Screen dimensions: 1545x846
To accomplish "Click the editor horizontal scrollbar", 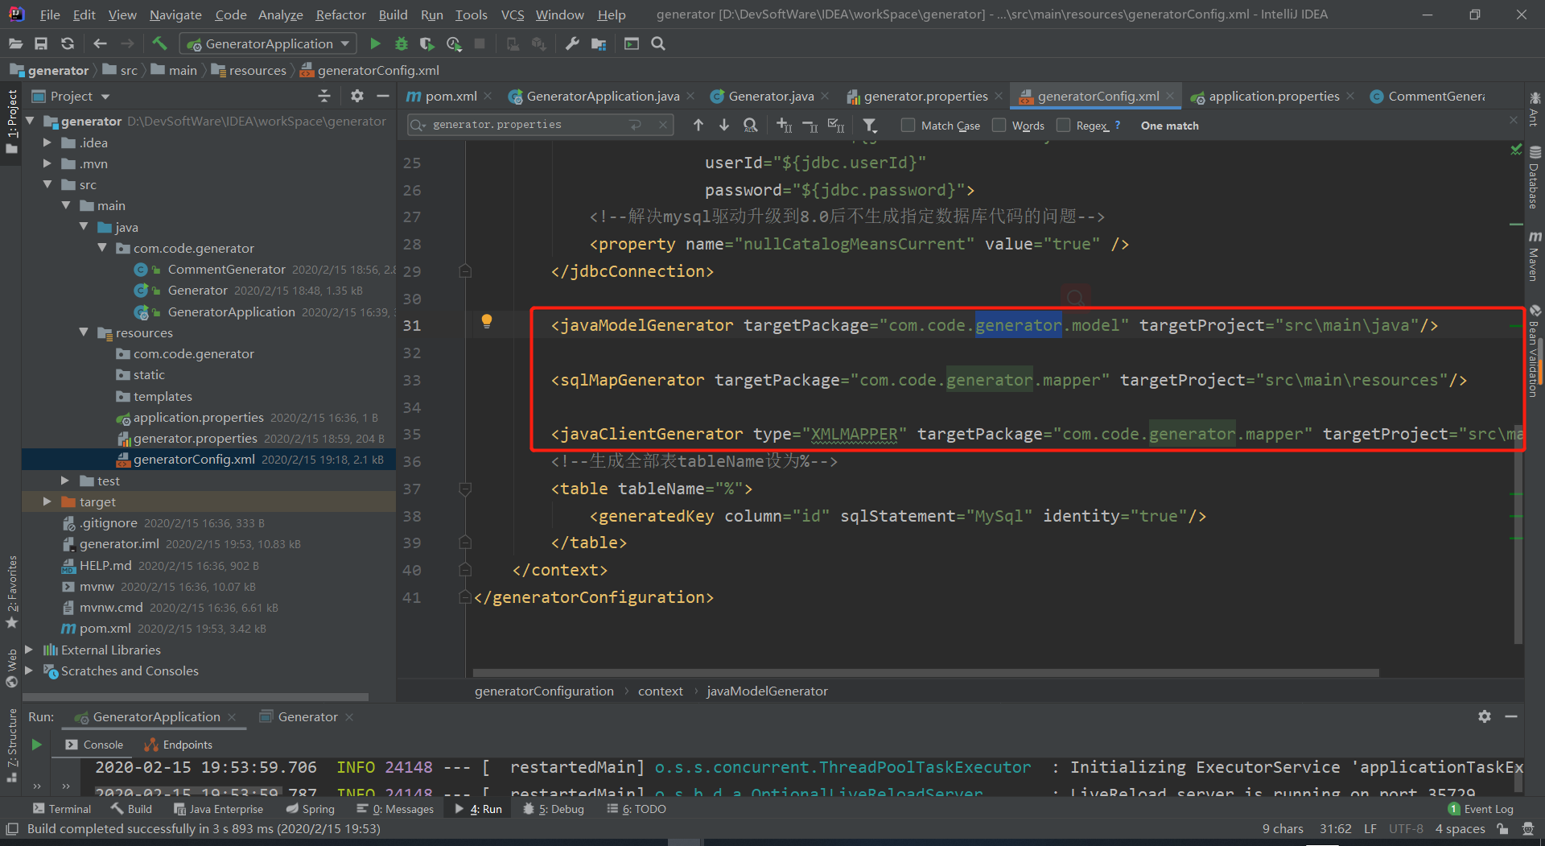I will coord(925,673).
